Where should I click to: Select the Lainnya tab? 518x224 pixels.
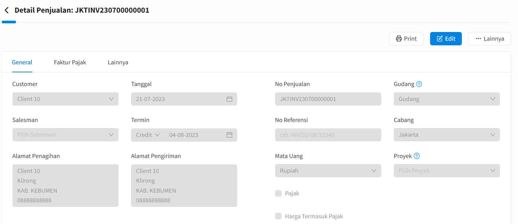tap(118, 62)
